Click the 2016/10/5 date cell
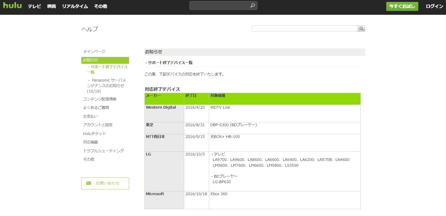Screen dimensions: 446x216 coord(197,171)
